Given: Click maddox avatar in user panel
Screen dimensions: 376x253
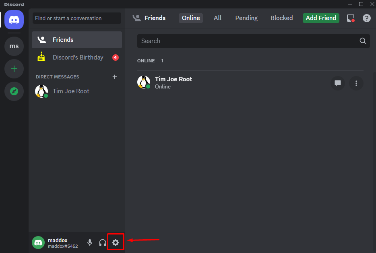Looking at the screenshot, I should pyautogui.click(x=38, y=243).
